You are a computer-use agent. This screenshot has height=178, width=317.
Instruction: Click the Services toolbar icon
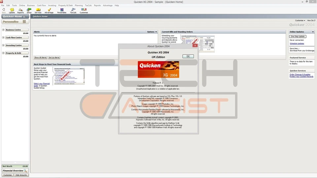point(38,11)
